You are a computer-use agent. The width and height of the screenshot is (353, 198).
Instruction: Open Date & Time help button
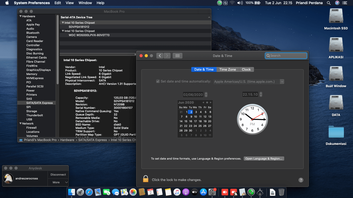coord(301,180)
